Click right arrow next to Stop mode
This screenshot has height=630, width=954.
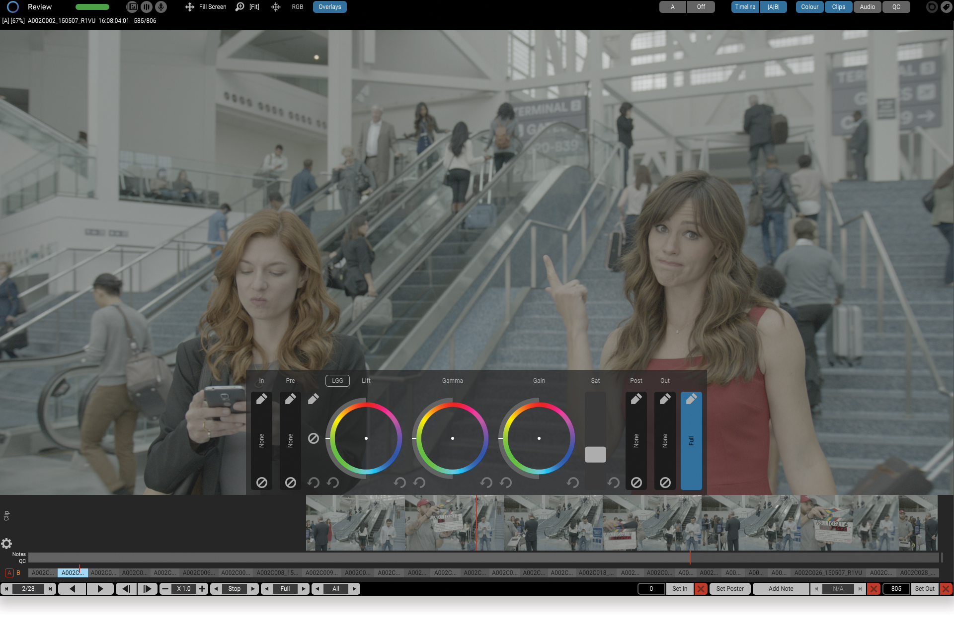pyautogui.click(x=253, y=589)
